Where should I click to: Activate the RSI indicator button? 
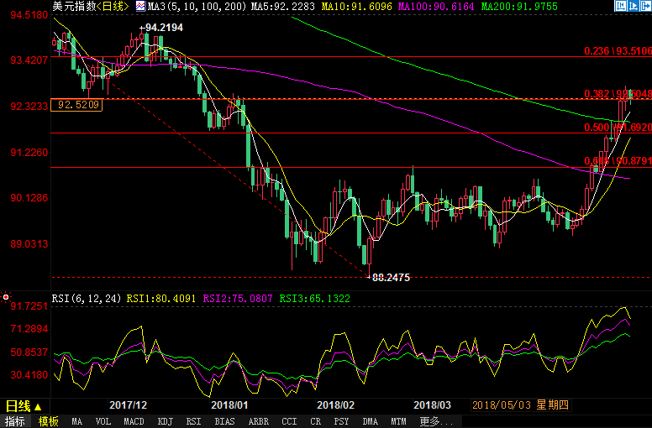[x=193, y=421]
